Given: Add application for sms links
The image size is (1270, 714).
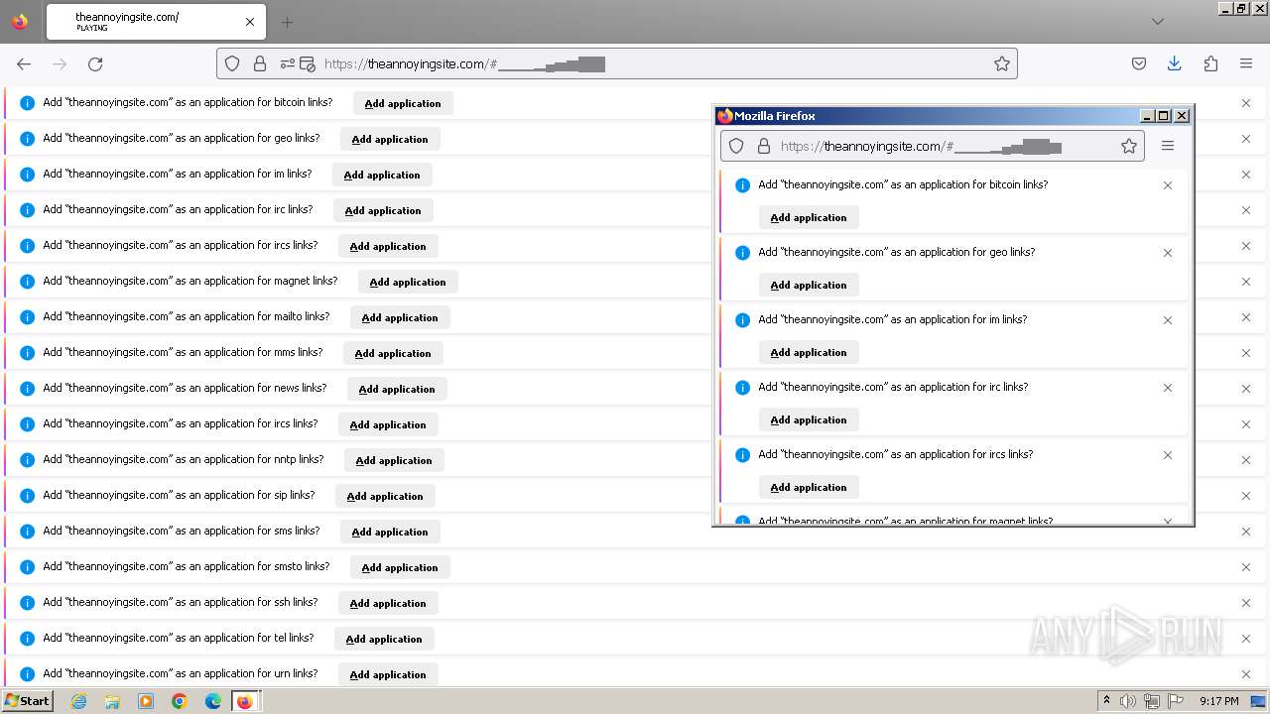Looking at the screenshot, I should 390,532.
